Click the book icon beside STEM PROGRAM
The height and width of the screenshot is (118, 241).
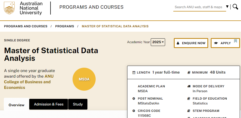pyautogui.click(x=189, y=111)
